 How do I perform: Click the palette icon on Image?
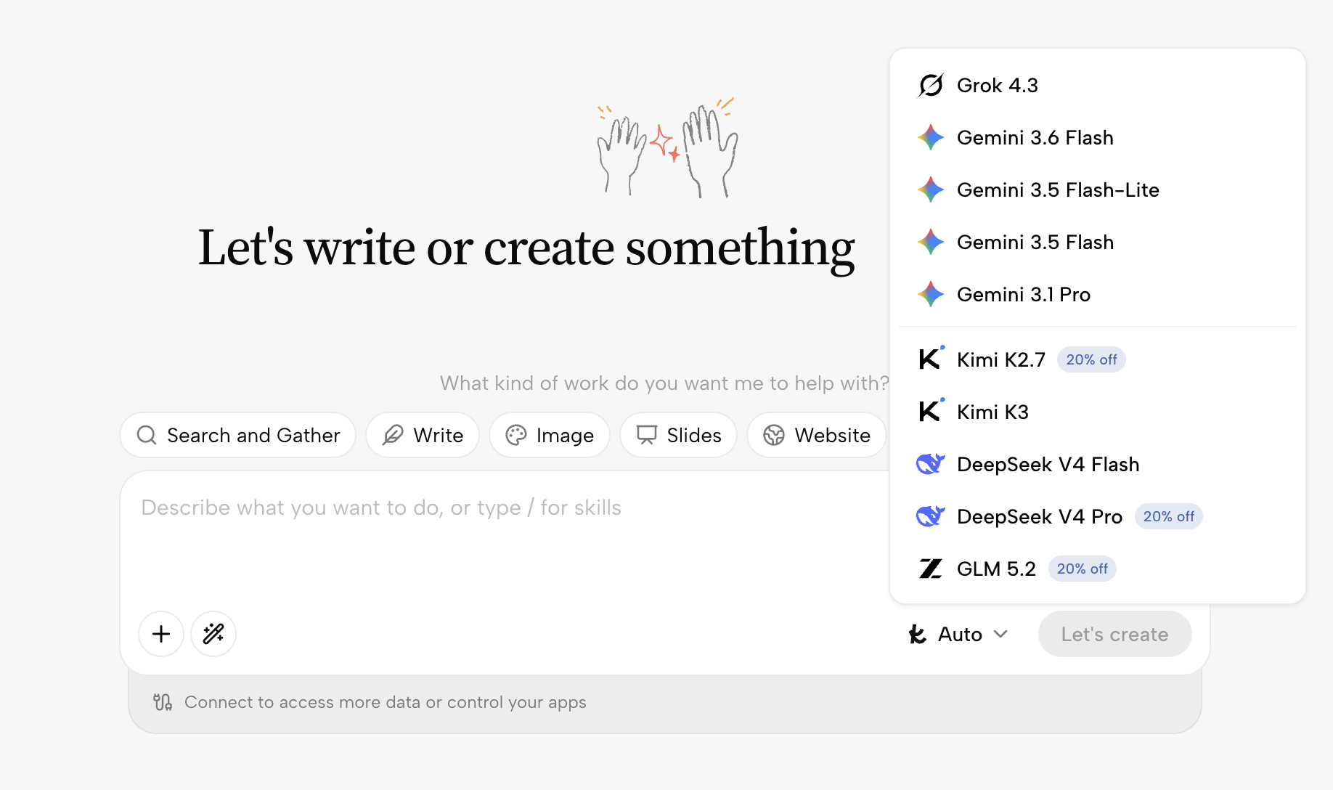(x=516, y=435)
